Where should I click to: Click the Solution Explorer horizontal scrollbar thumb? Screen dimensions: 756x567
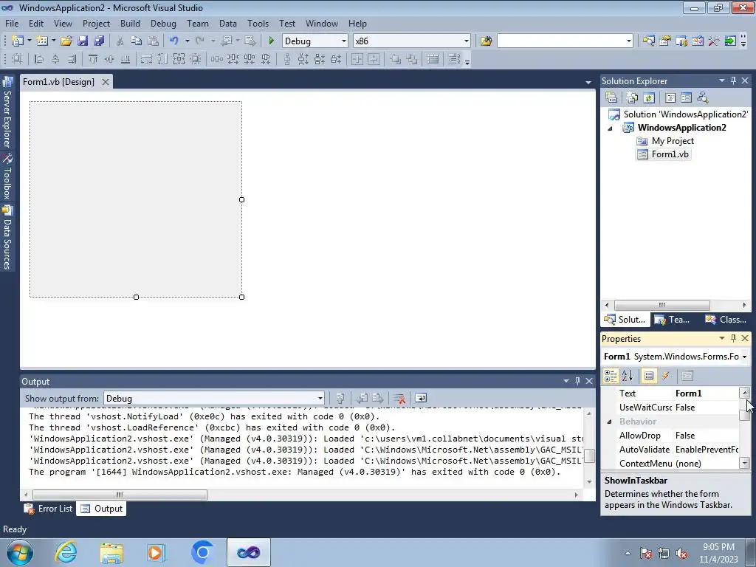(662, 305)
